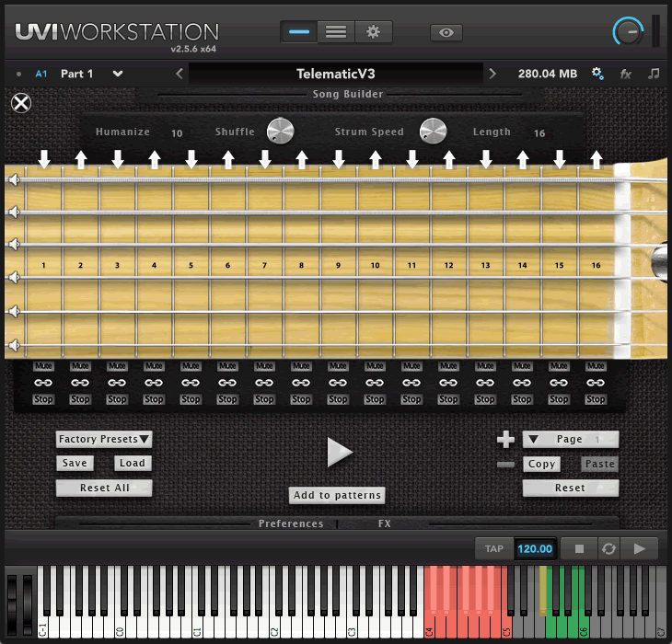Toggle Stop under step 10
Viewport: 672px width, 644px height.
pyautogui.click(x=375, y=399)
